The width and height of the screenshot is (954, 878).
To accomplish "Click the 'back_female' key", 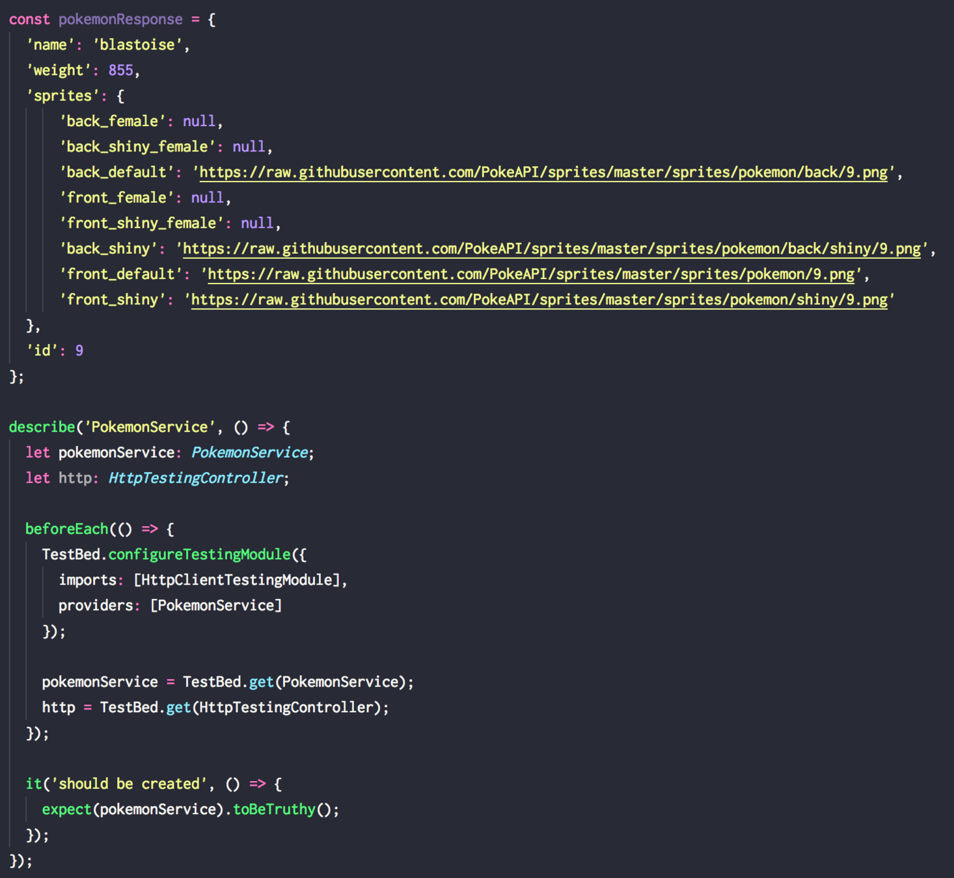I will pyautogui.click(x=112, y=121).
